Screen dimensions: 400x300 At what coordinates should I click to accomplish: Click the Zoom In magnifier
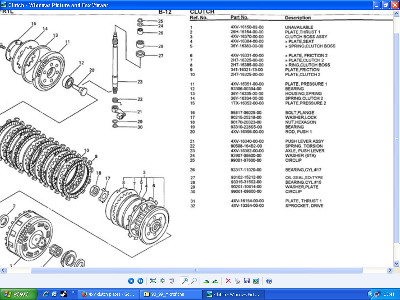[184, 281]
